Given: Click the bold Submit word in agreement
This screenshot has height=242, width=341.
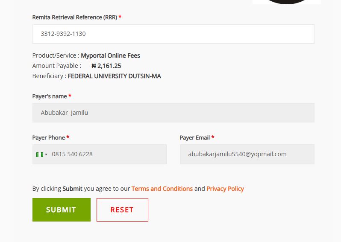Looking at the screenshot, I should pyautogui.click(x=72, y=189).
